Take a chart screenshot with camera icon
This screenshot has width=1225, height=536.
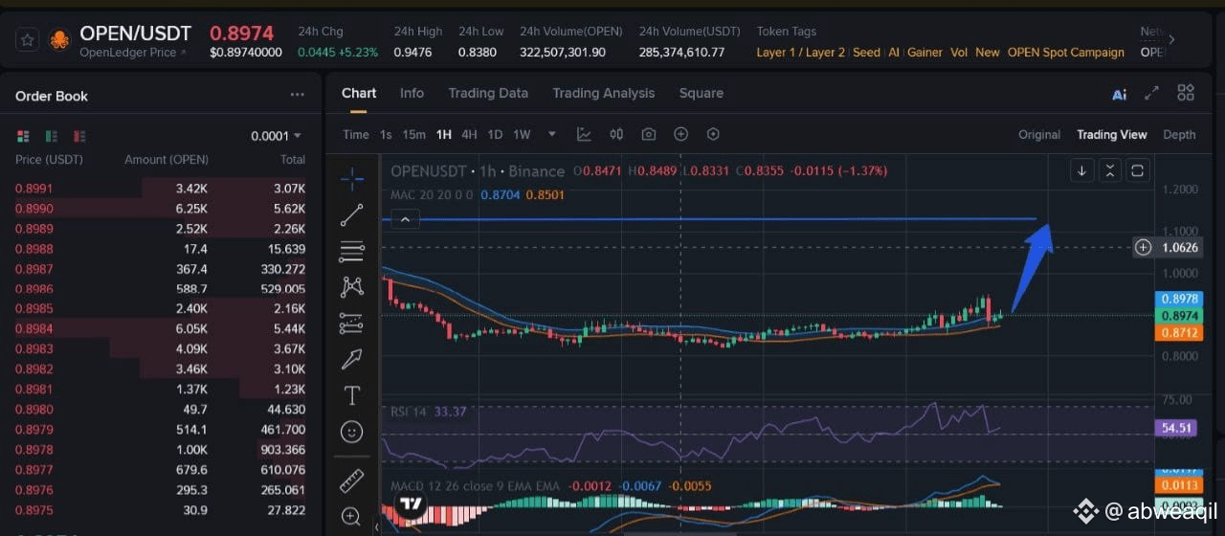(649, 134)
